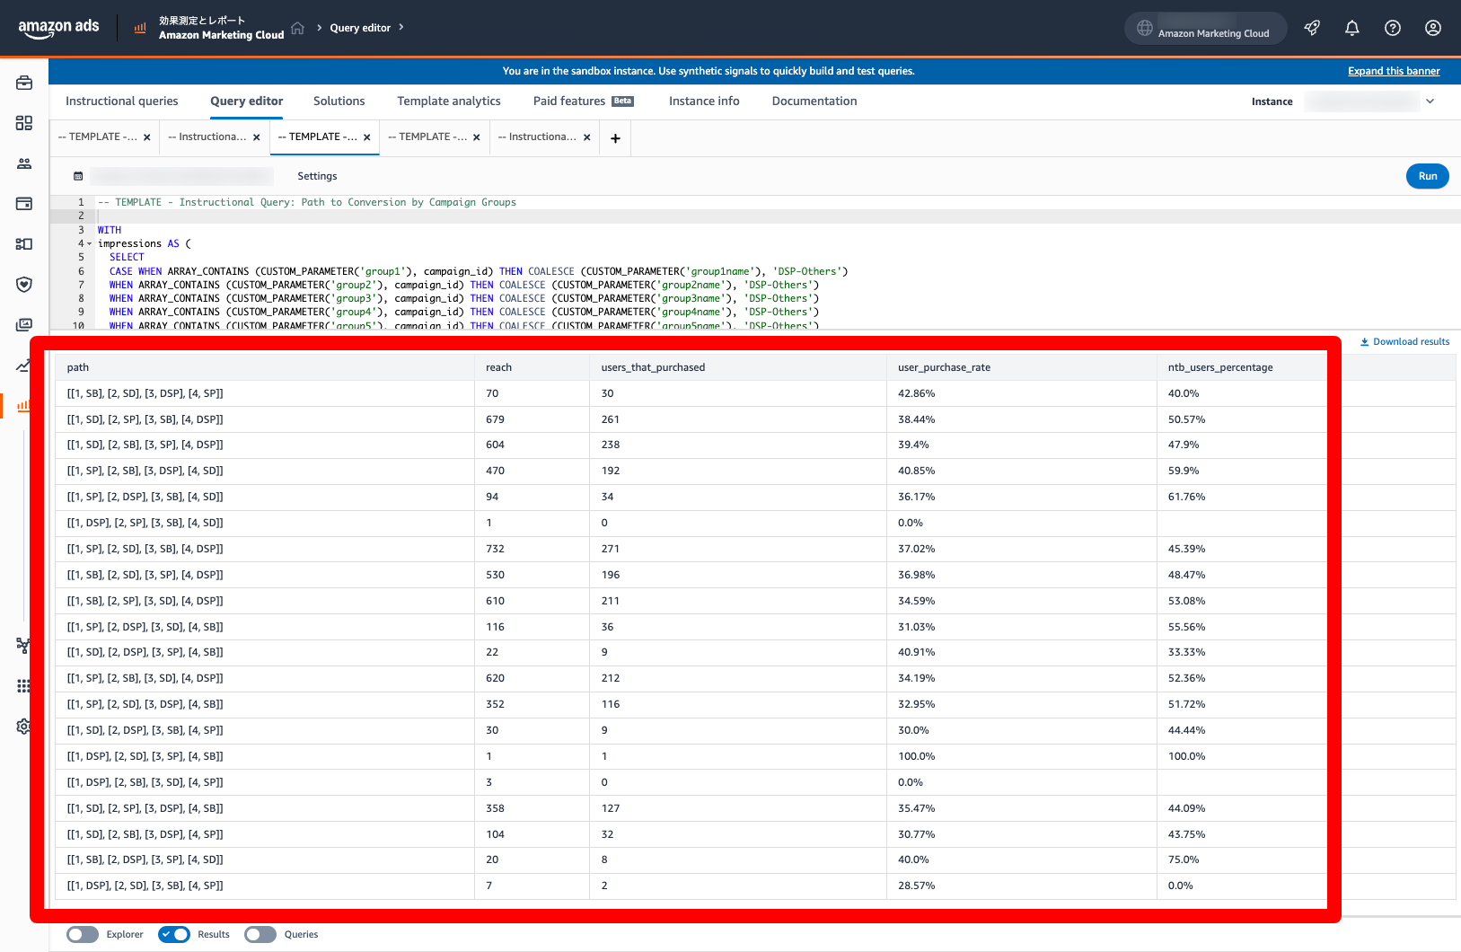Image resolution: width=1461 pixels, height=952 pixels.
Task: Click the home icon in breadcrumb
Action: [298, 28]
